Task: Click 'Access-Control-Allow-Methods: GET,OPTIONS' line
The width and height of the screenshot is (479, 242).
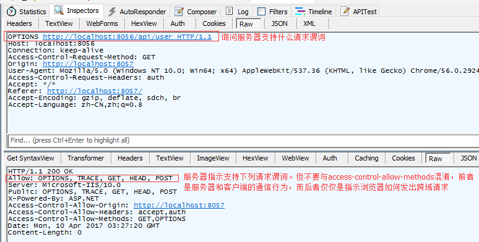Action: pyautogui.click(x=97, y=219)
